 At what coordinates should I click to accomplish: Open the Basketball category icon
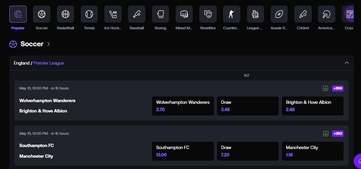(x=65, y=14)
